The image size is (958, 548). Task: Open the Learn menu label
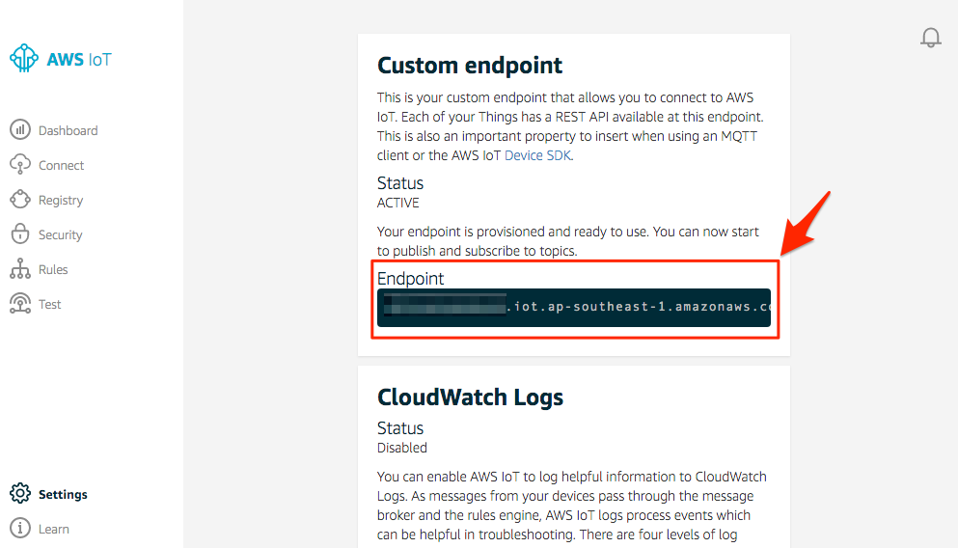coord(54,529)
